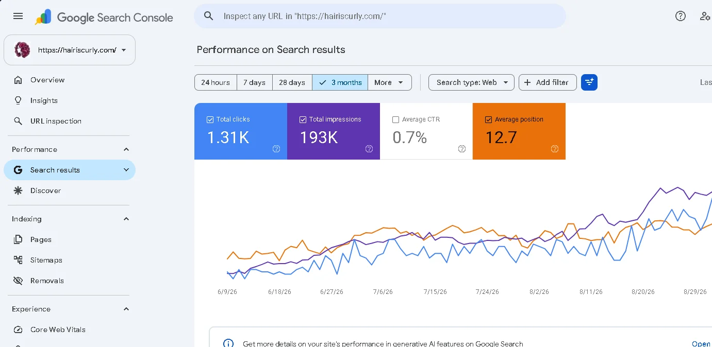The width and height of the screenshot is (712, 347).
Task: Click the Open link in AI notice
Action: click(701, 343)
